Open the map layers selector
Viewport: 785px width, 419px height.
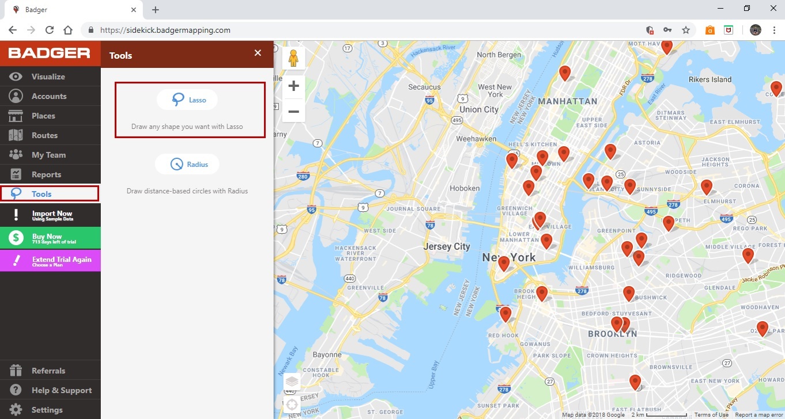point(292,381)
